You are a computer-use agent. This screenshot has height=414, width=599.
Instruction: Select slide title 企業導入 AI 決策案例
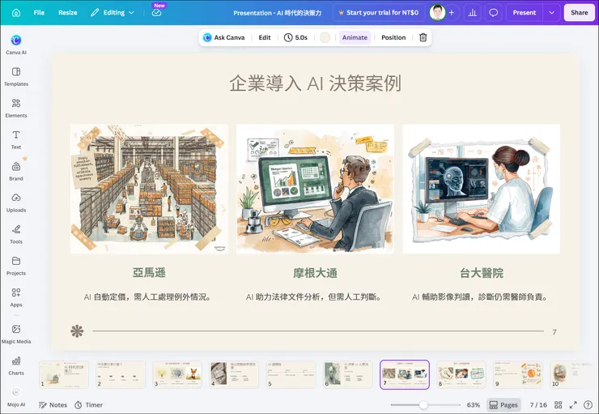click(x=315, y=83)
